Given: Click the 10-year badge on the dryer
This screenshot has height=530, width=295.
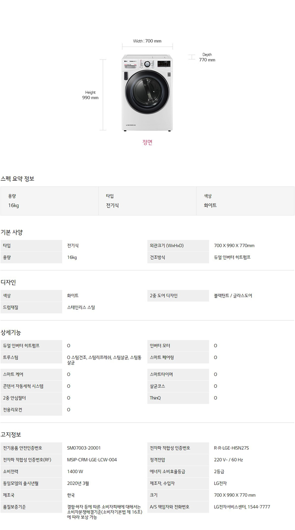Looking at the screenshot, I should 169,74.
